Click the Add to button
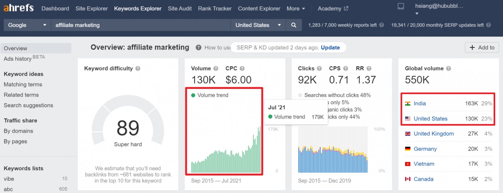 [482, 47]
